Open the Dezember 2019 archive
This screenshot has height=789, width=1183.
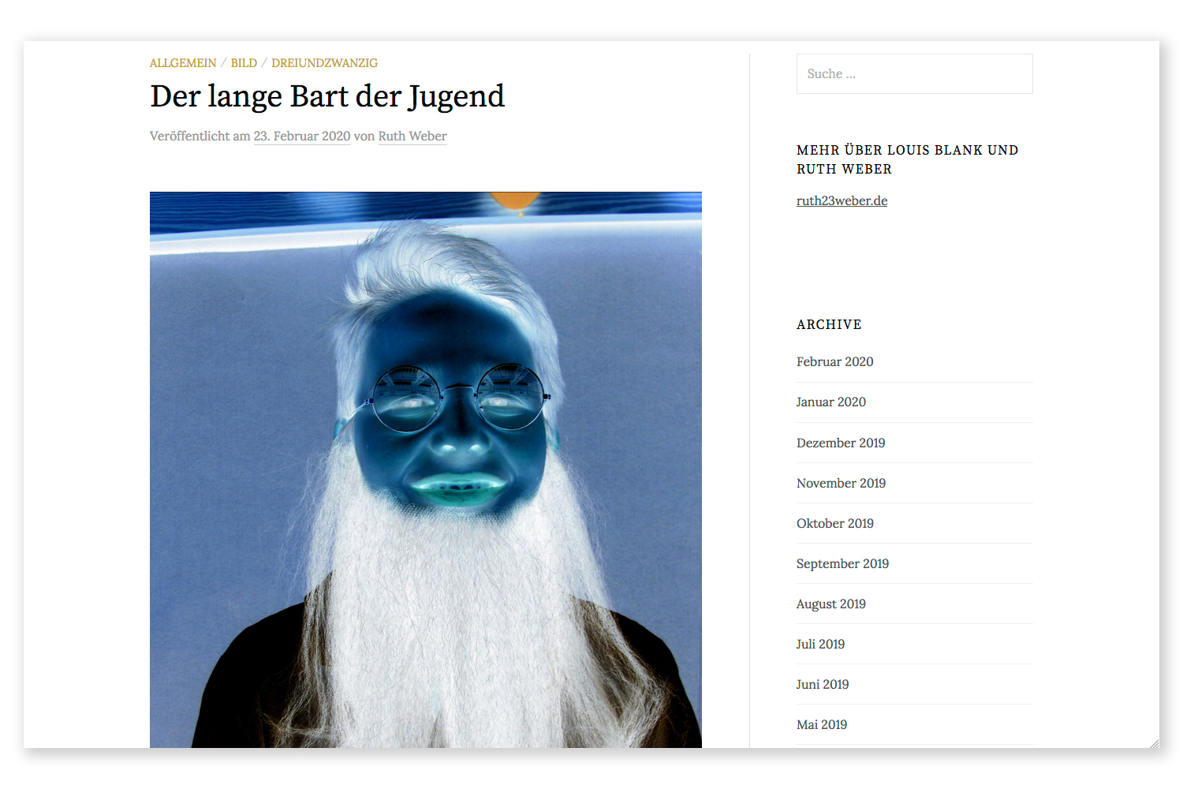click(841, 443)
